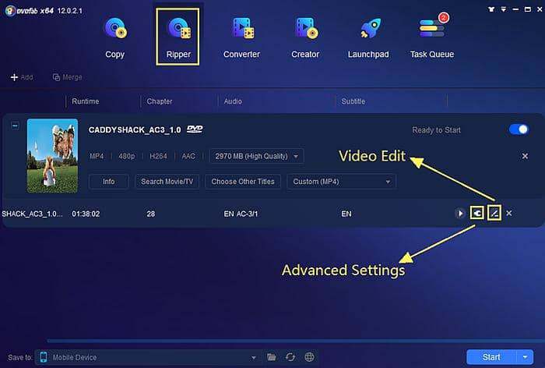Click the skin shirt icon in title bar
The image size is (545, 368).
(x=491, y=9)
